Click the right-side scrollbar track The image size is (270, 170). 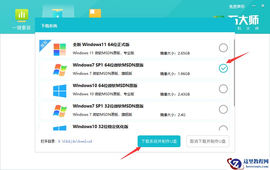pyautogui.click(x=233, y=88)
